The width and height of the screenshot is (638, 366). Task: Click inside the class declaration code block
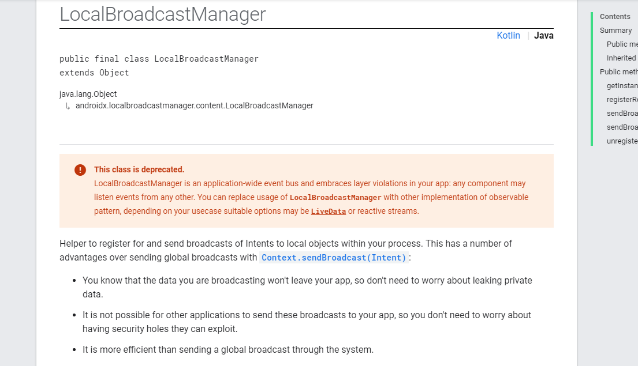coord(159,65)
